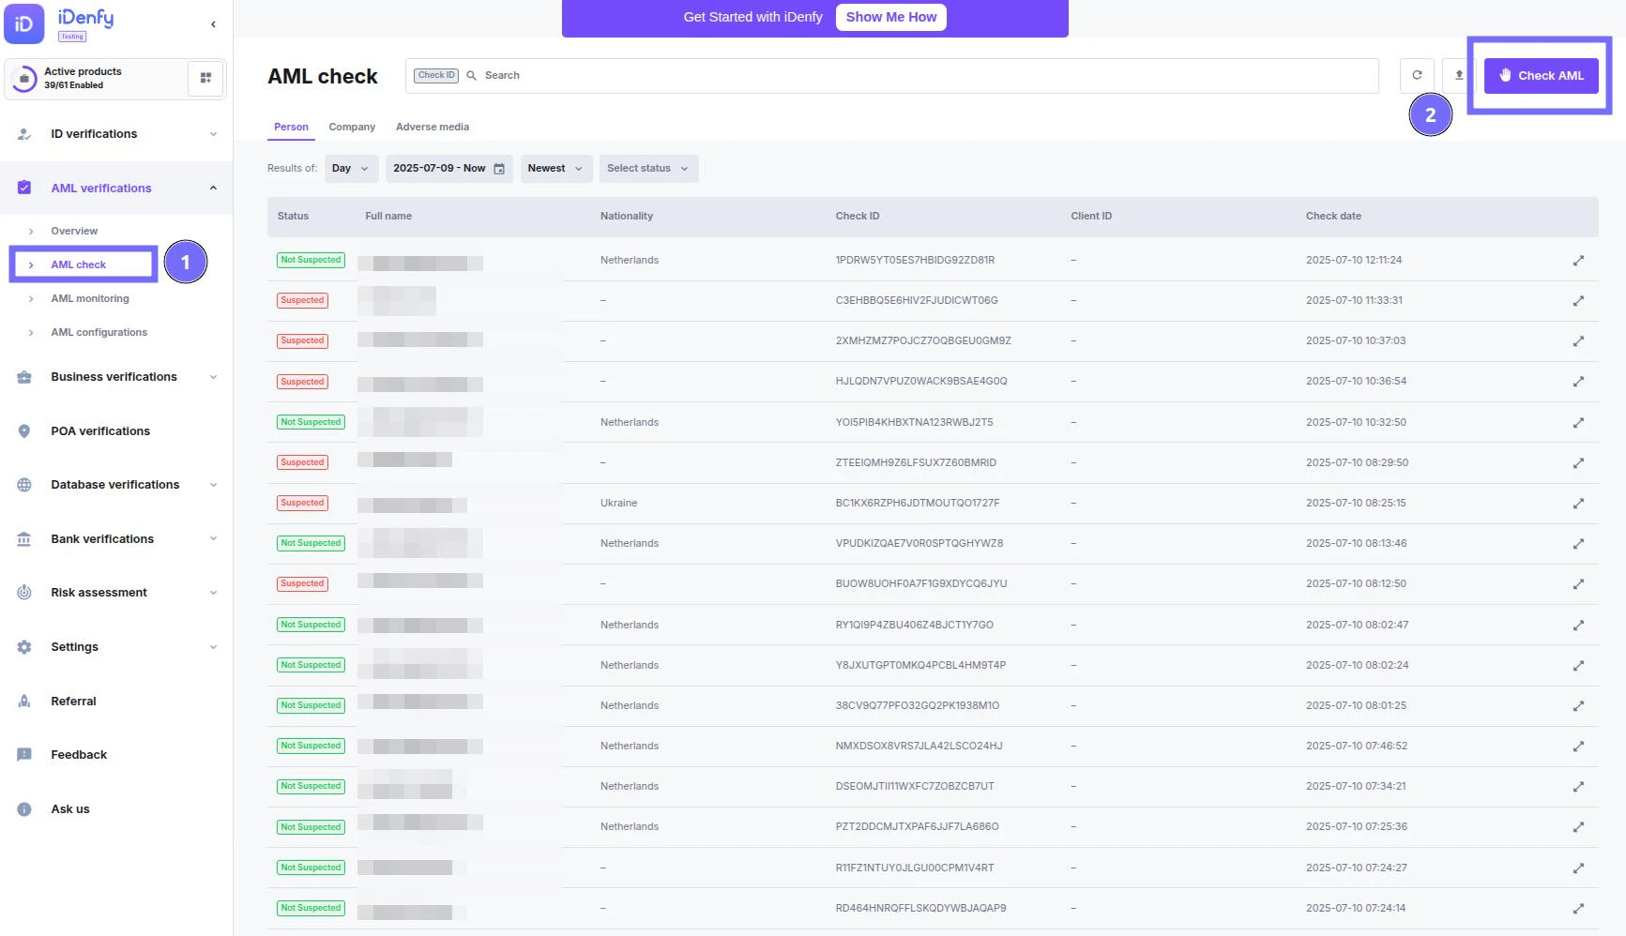Open the Feedback menu item
Image resolution: width=1626 pixels, height=936 pixels.
click(x=79, y=755)
